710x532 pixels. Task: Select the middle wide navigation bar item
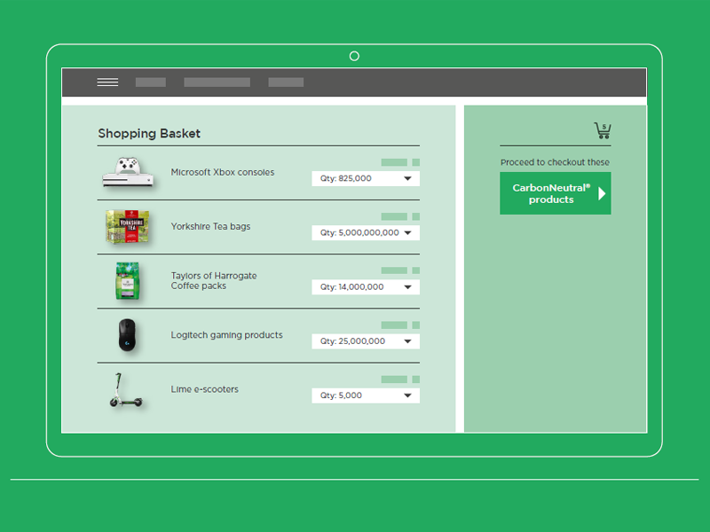pos(217,82)
